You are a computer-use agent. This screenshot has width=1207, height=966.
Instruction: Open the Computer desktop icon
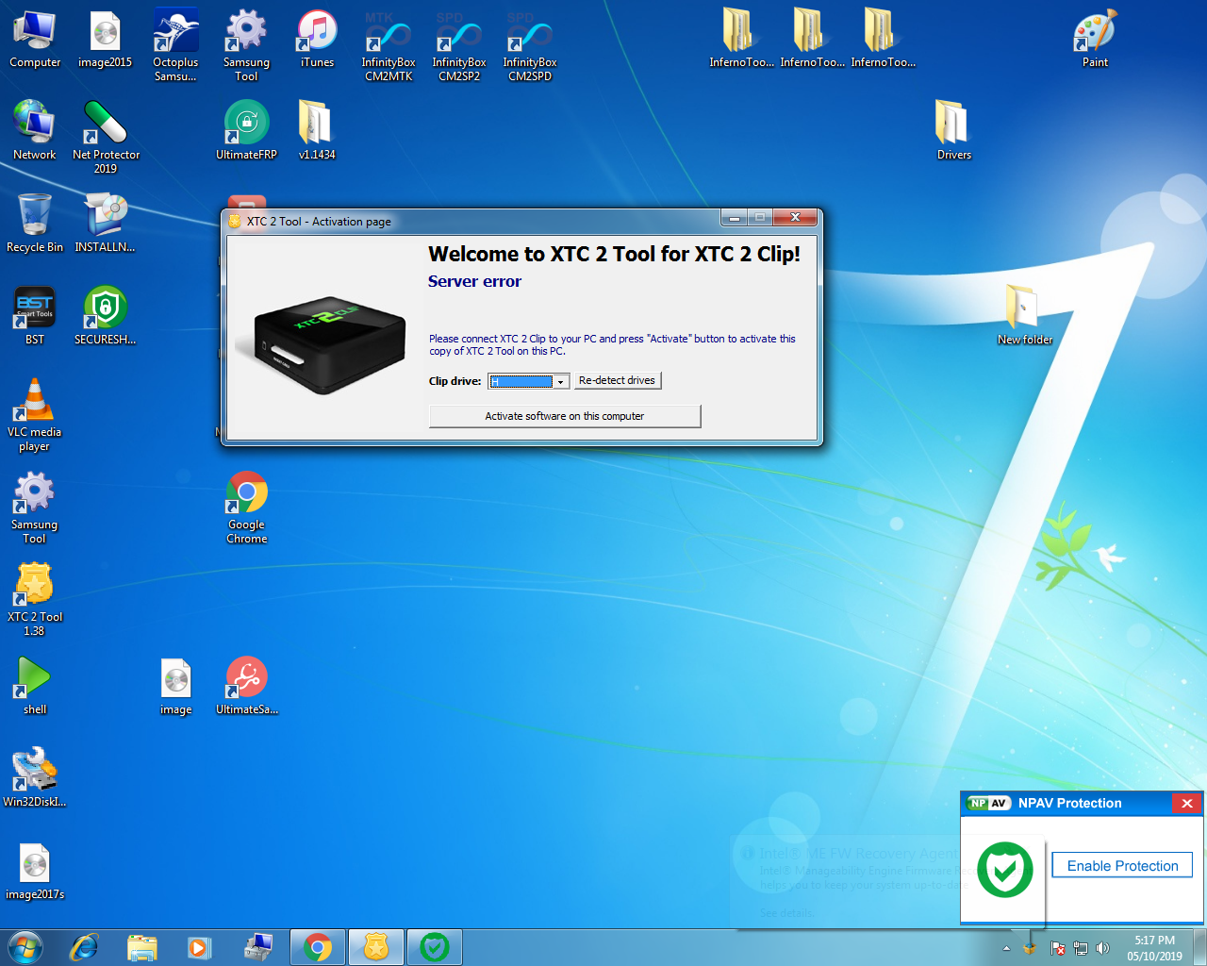pos(35,40)
